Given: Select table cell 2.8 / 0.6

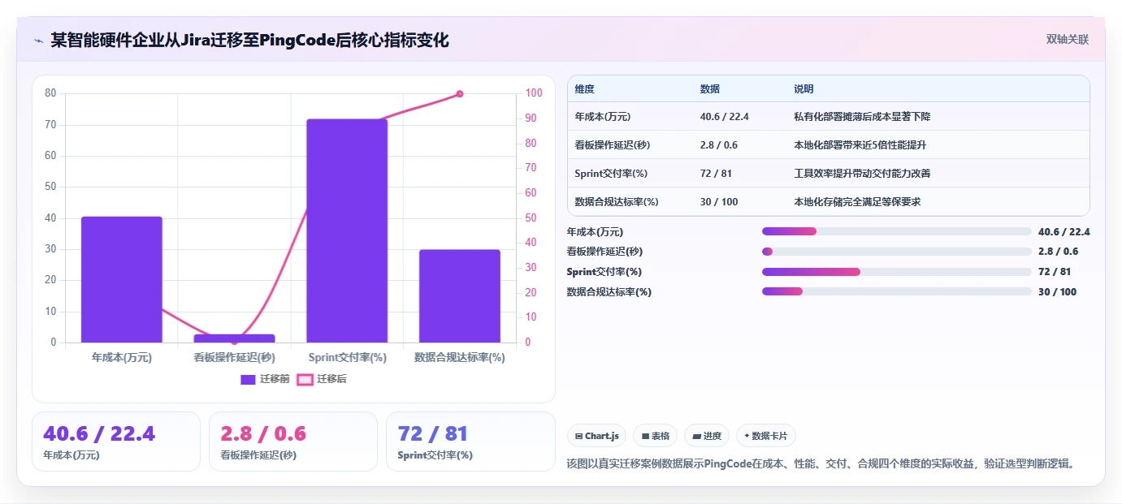Looking at the screenshot, I should click(718, 145).
